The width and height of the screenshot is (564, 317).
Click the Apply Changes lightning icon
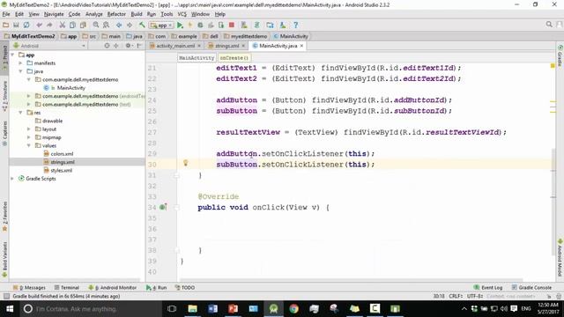click(190, 26)
